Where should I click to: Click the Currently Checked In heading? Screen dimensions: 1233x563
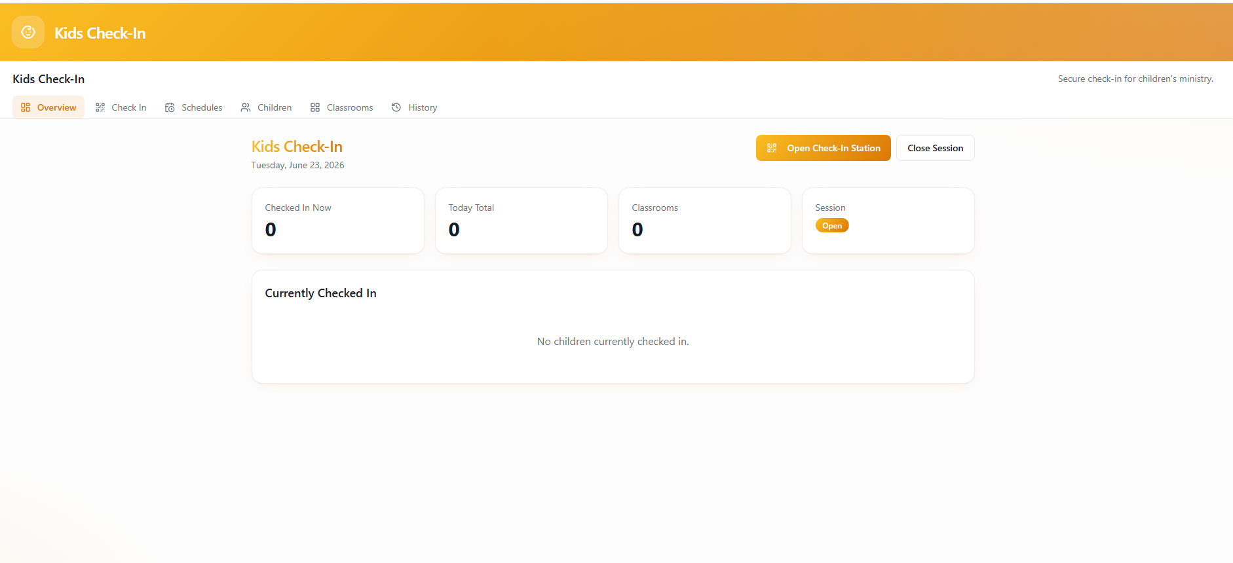click(x=321, y=293)
